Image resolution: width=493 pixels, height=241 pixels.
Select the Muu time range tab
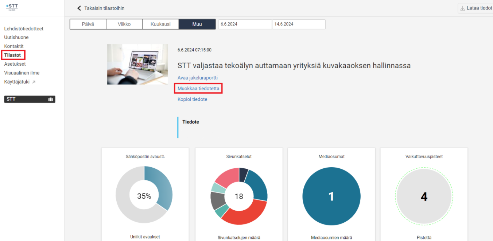(197, 24)
